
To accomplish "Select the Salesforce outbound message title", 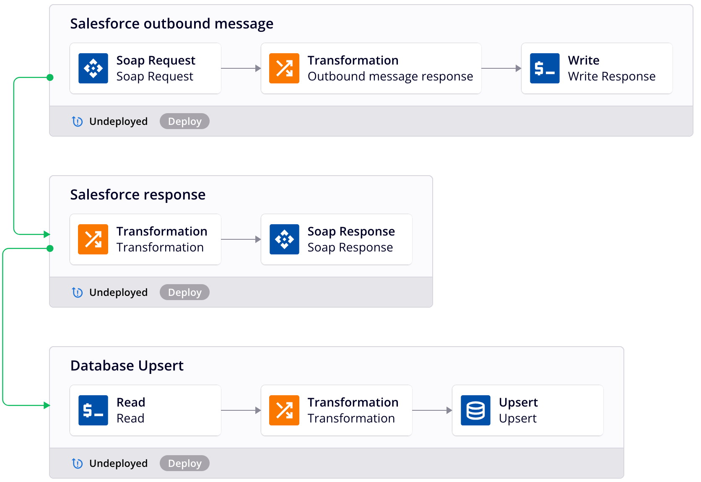I will tap(171, 24).
